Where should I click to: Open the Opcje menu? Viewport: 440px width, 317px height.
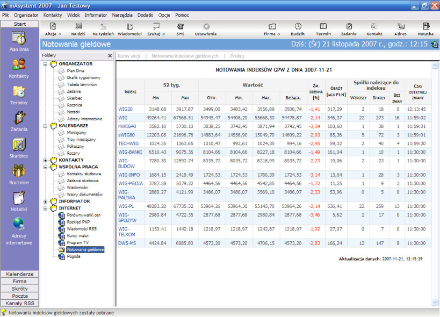point(164,15)
